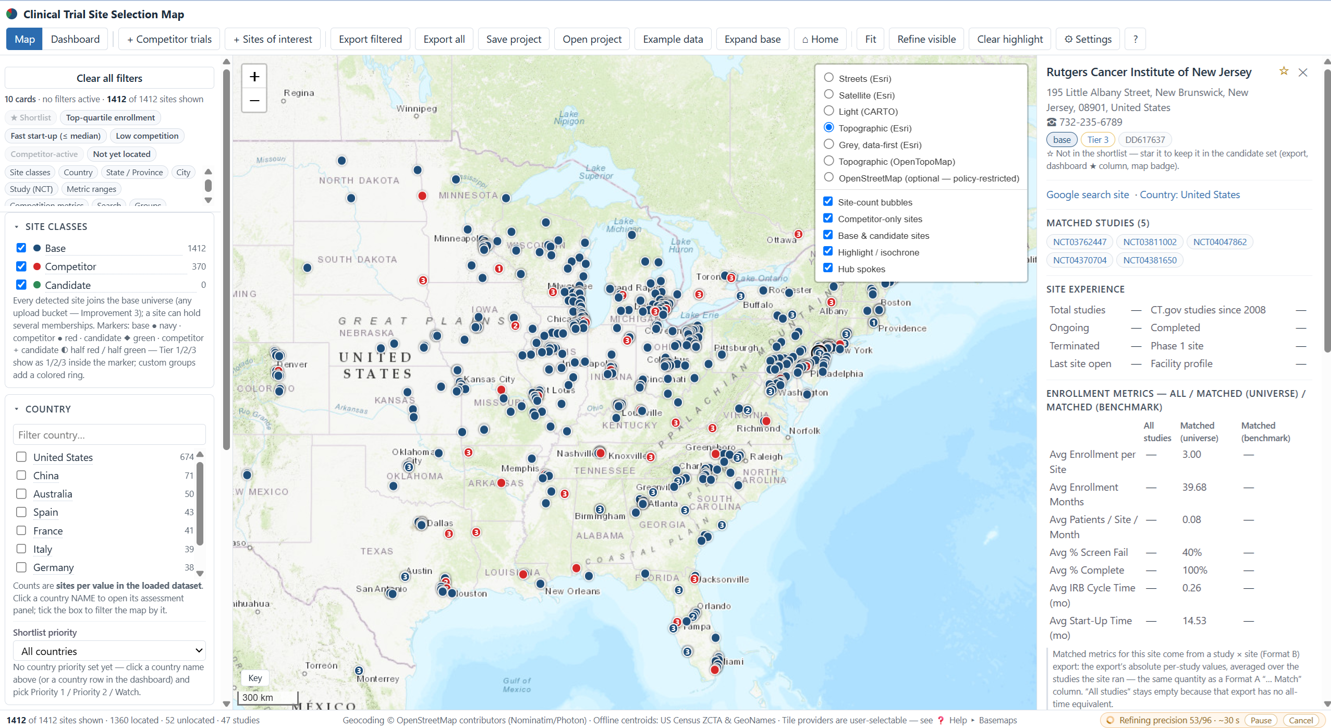
Task: Click the numbered bubble near Monterrey
Action: pos(359,670)
